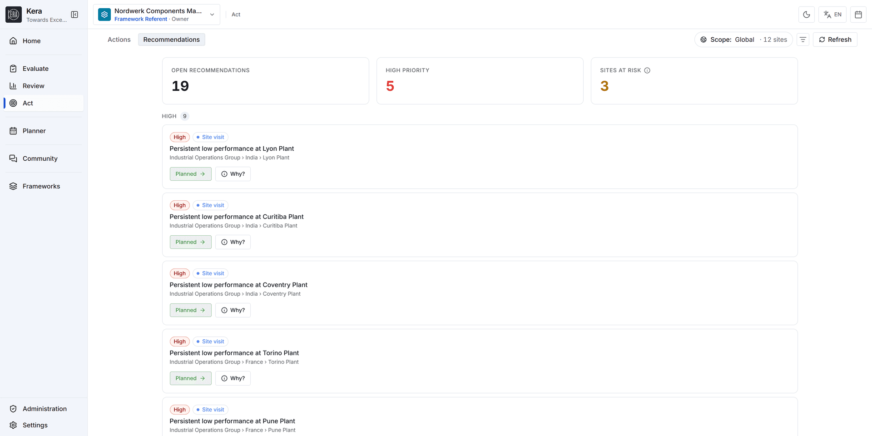Open the Community page
Screen dimensions: 872x436
[x=44, y=159]
